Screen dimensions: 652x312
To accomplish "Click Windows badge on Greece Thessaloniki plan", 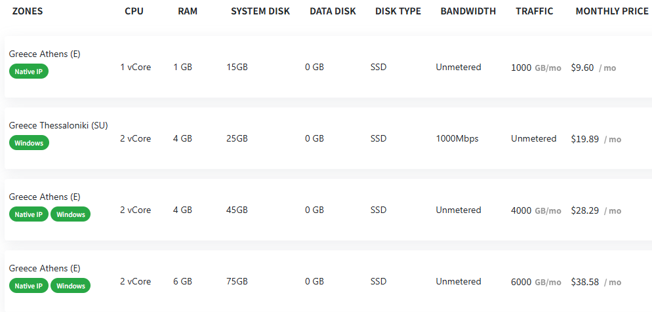I will click(29, 143).
